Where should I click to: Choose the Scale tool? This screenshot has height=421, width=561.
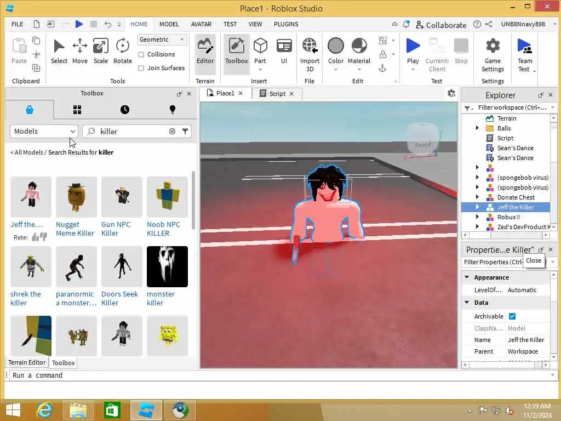(x=101, y=52)
